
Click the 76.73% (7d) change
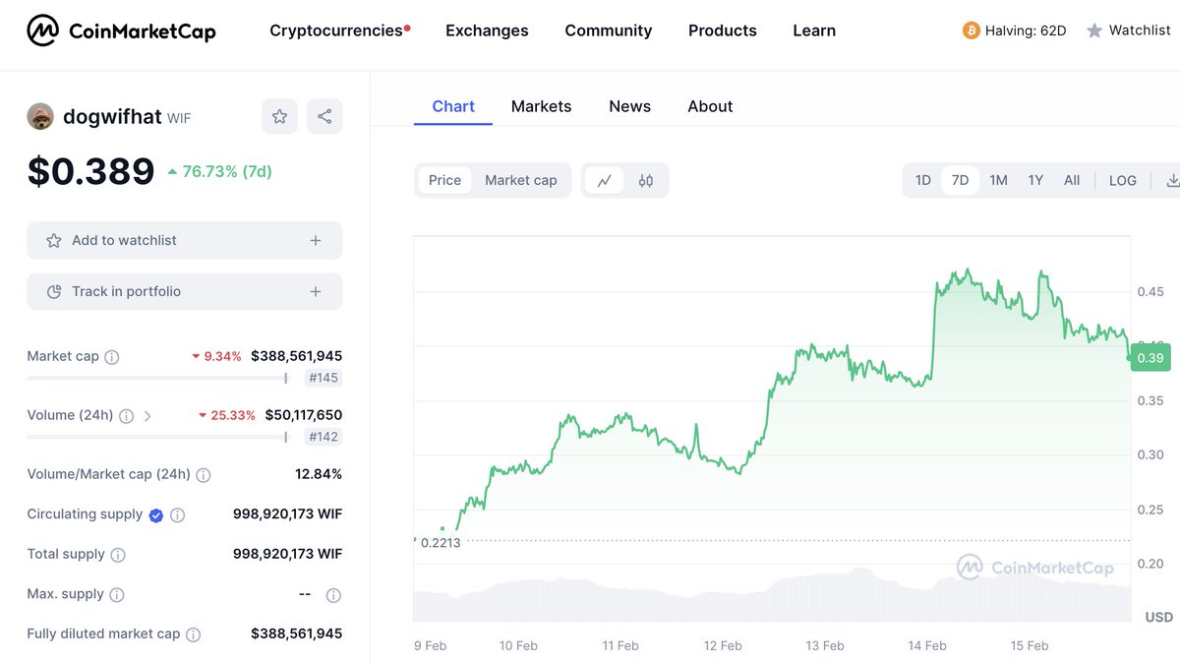click(219, 171)
